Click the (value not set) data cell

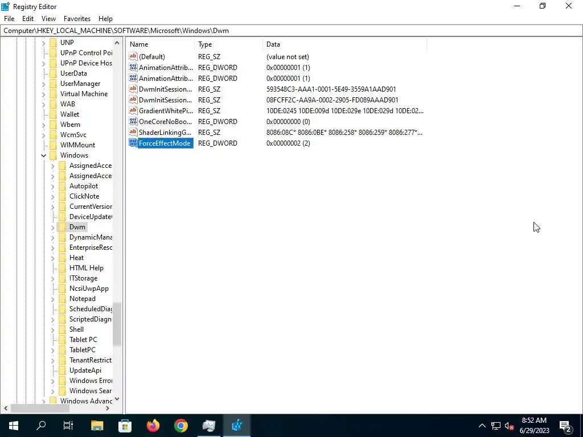click(288, 56)
